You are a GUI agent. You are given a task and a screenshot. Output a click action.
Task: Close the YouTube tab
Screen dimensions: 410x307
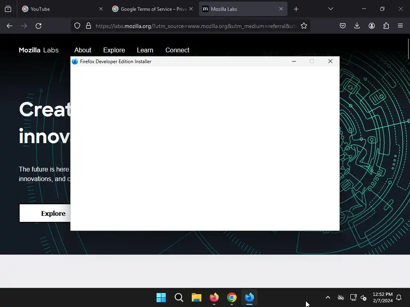101,9
